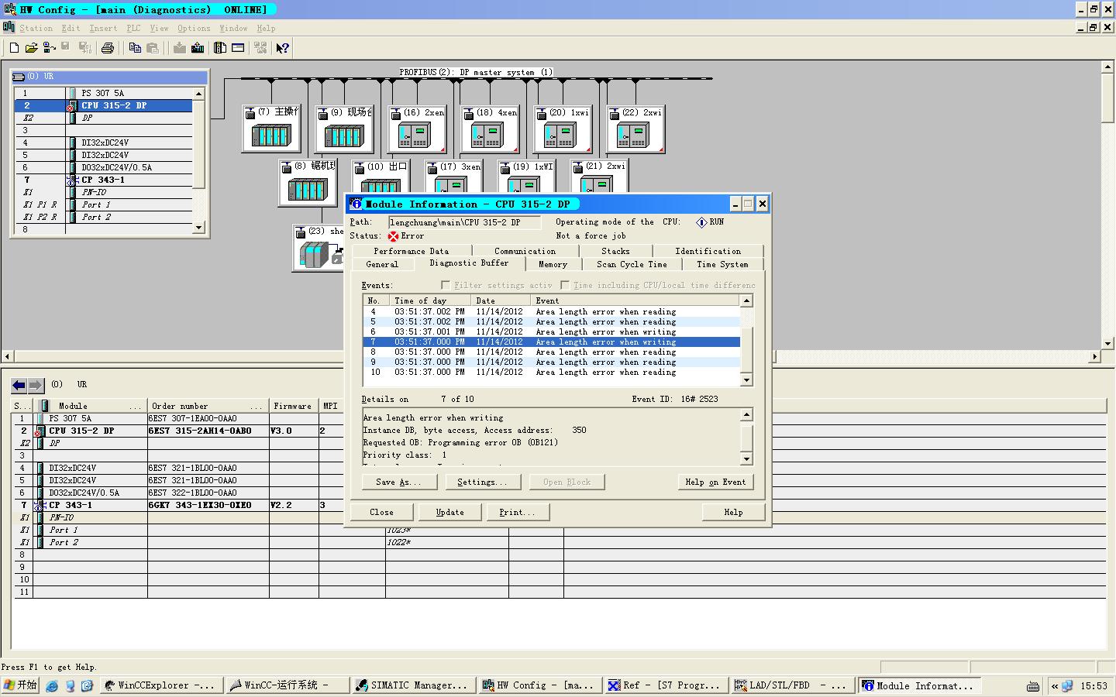Screen dimensions: 1116x697
Task: Open the Station menu
Action: click(36, 29)
